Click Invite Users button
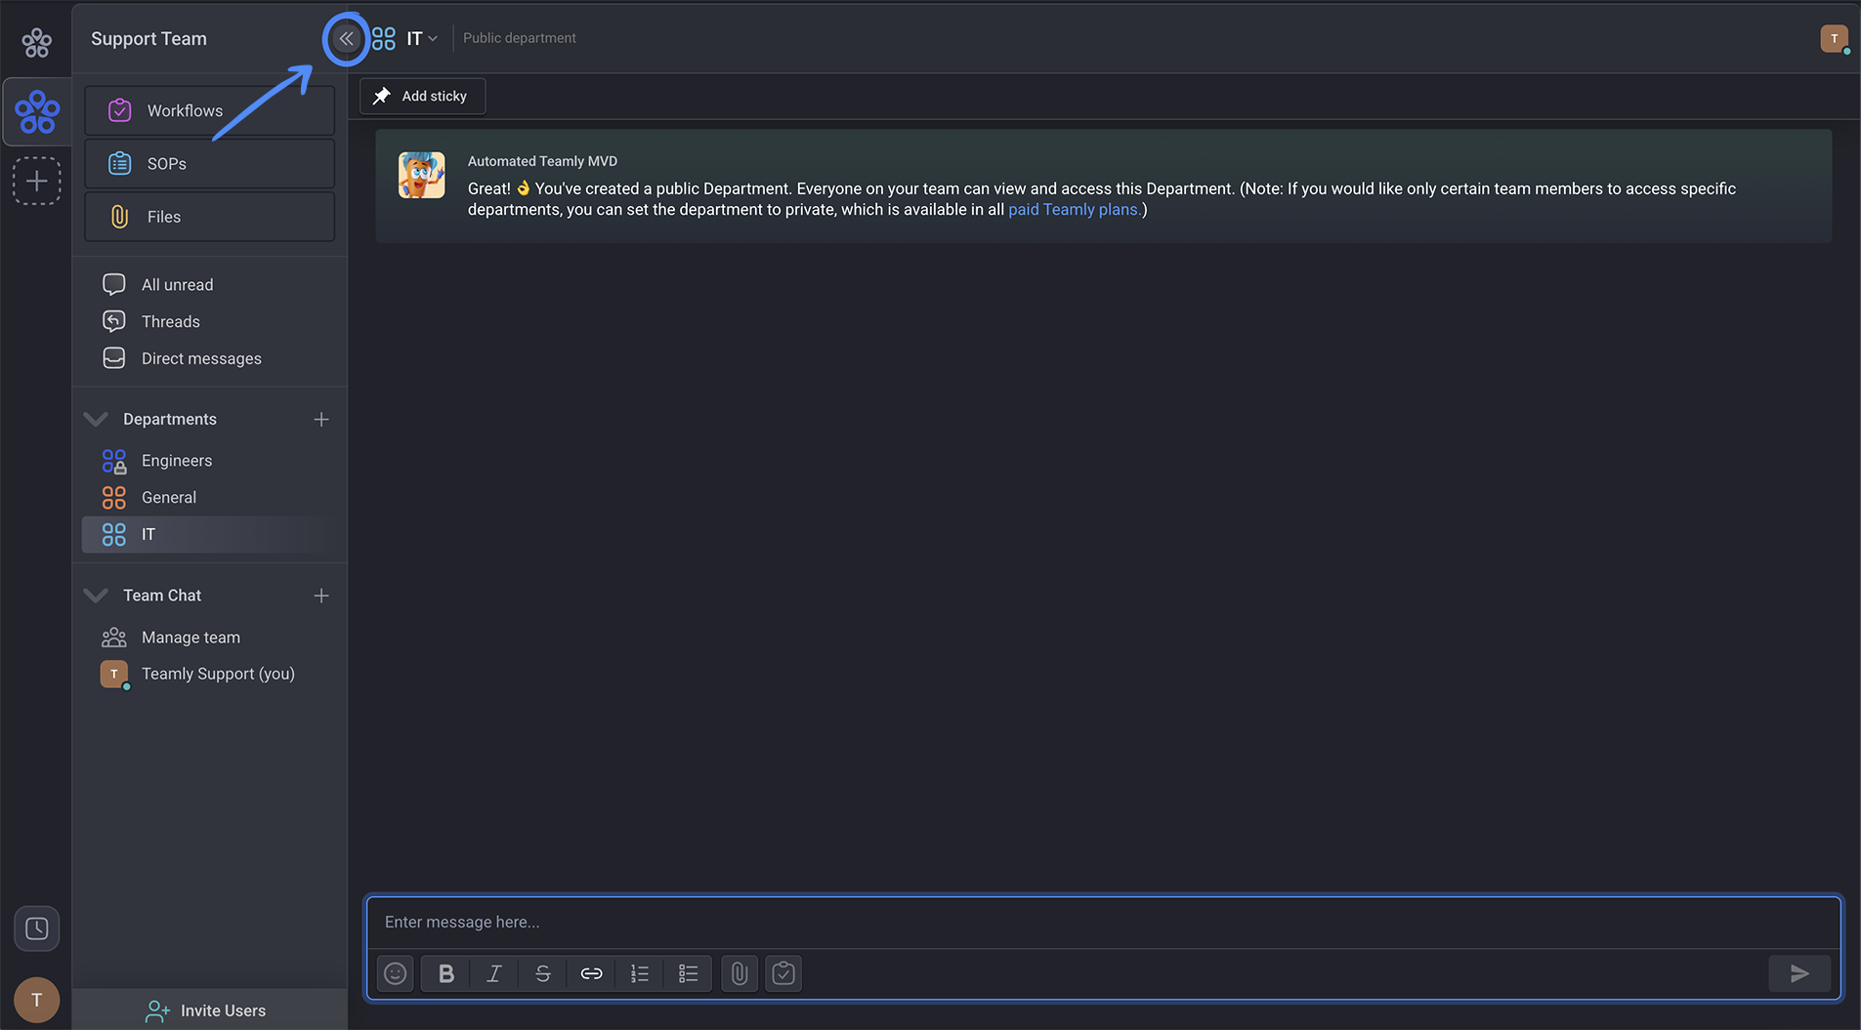 tap(209, 1010)
